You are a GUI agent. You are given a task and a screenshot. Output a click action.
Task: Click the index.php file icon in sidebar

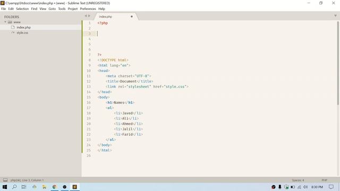(13, 27)
